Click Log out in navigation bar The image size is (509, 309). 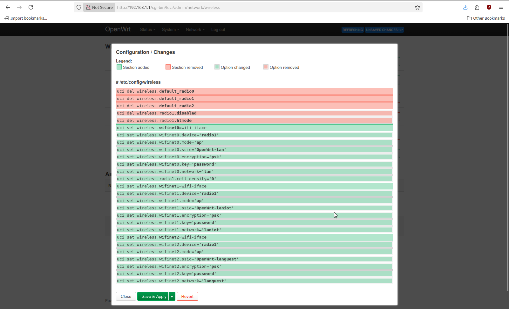click(x=218, y=30)
